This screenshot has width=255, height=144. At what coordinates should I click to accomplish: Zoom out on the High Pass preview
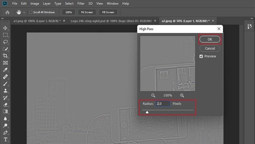click(x=153, y=95)
